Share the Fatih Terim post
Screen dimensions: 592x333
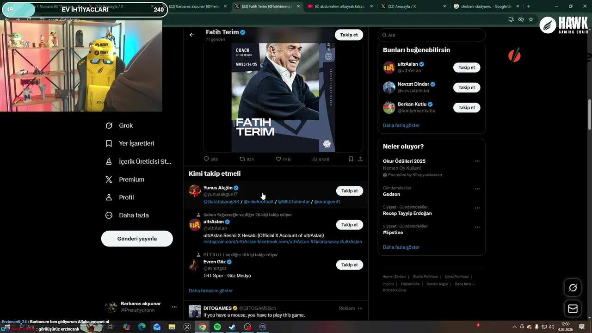pyautogui.click(x=360, y=159)
